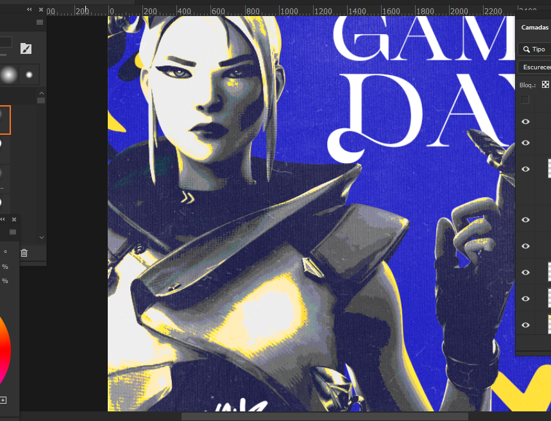Image resolution: width=551 pixels, height=421 pixels.
Task: Open the Tipo layer filter dropdown
Action: 534,49
